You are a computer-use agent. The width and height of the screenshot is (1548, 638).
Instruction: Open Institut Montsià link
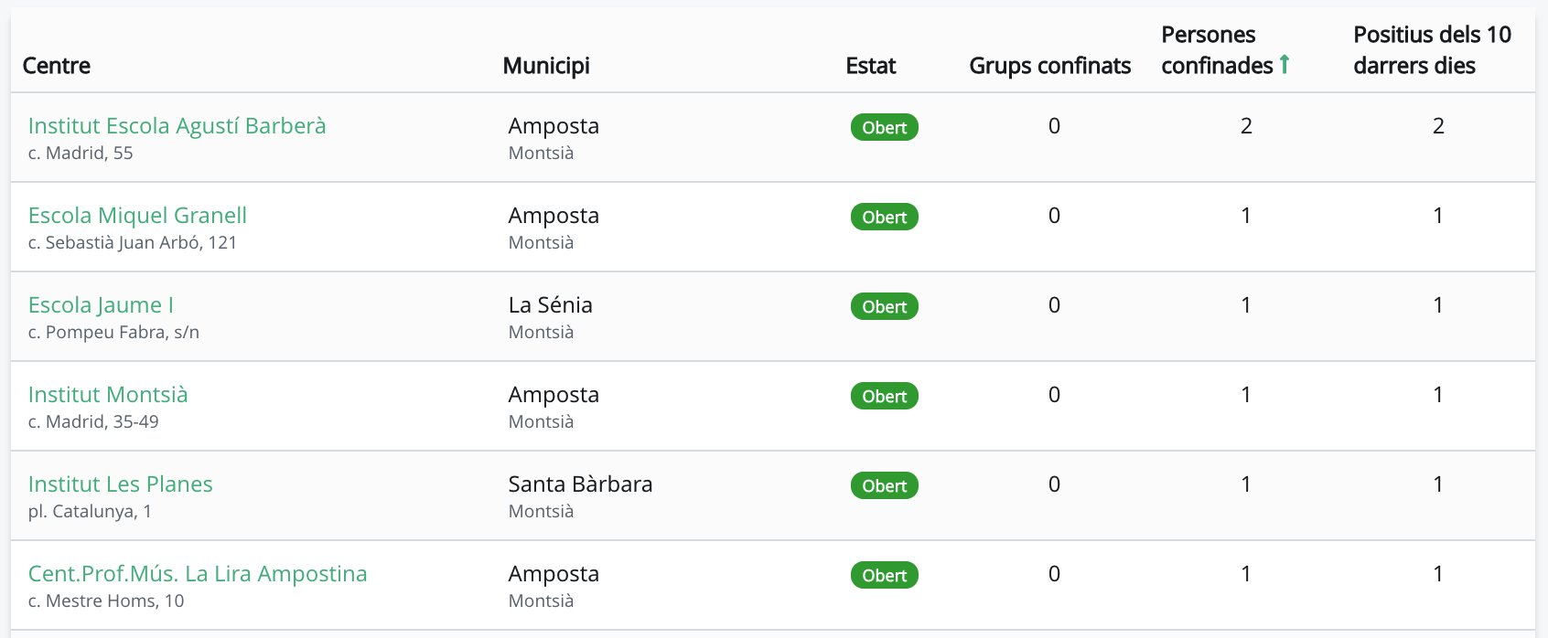point(108,395)
